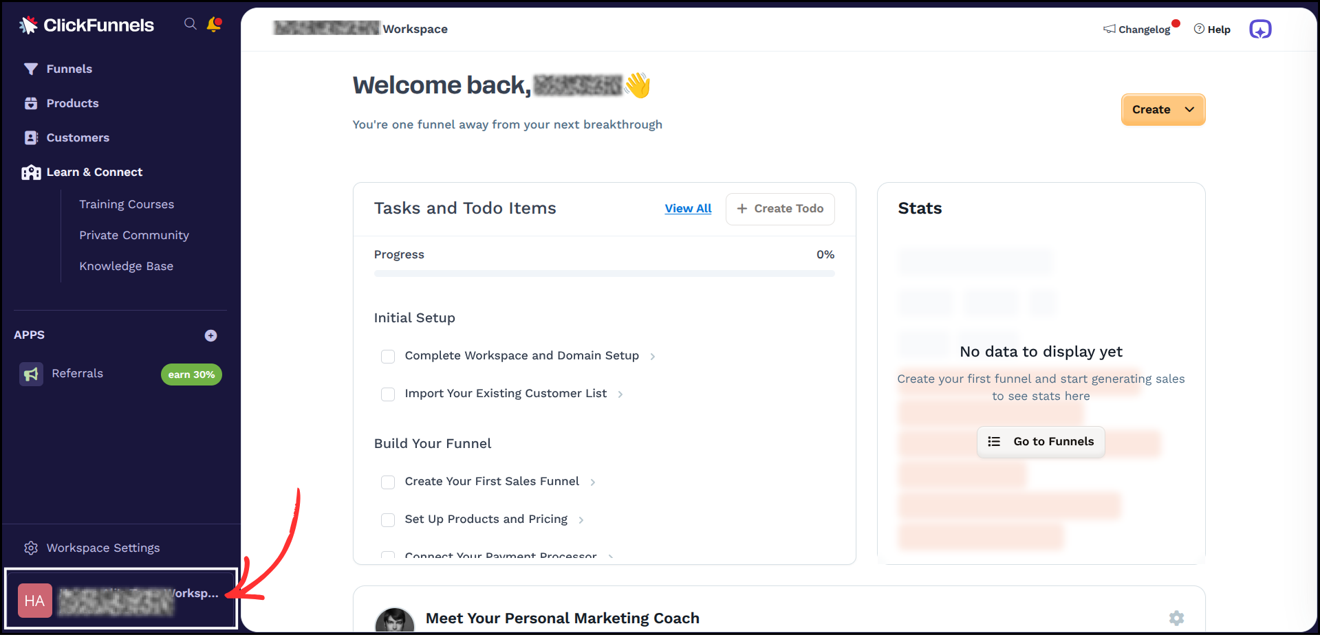Open the Knowledge Base
The image size is (1320, 637).
point(126,266)
